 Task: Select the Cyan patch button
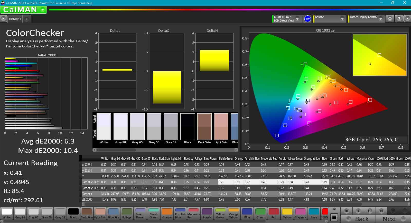(314, 214)
